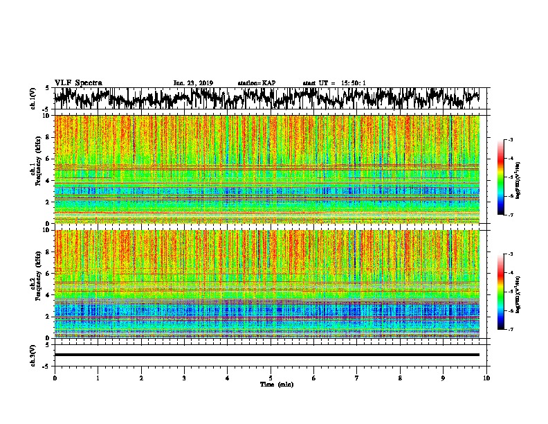Click the "ch.3(V)" axis label

(x=33, y=355)
